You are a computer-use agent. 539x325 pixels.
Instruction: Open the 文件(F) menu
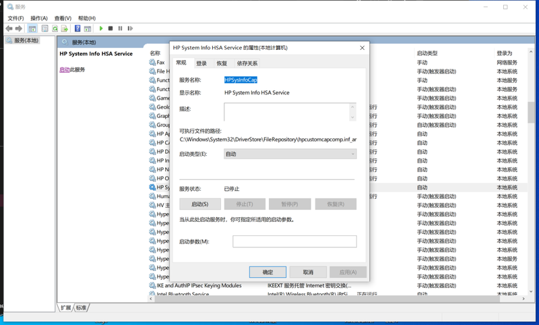[15, 18]
